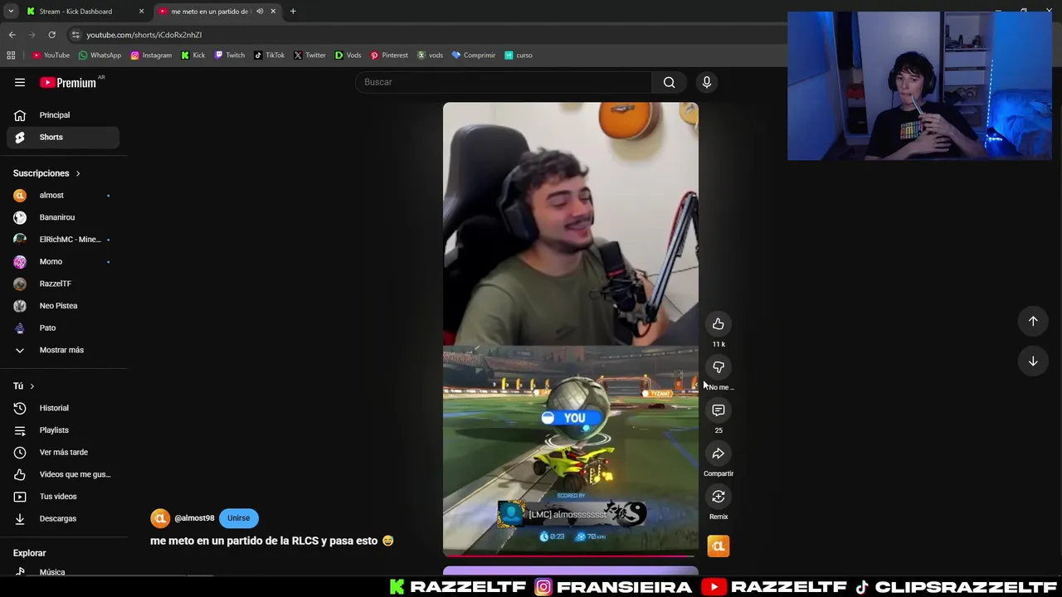Close the Kick Dashboard tab

pos(141,12)
